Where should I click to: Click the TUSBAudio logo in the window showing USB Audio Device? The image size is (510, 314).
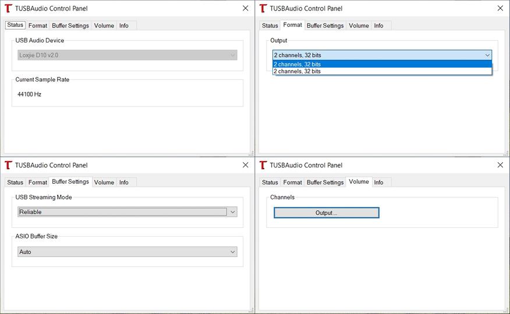[x=9, y=8]
